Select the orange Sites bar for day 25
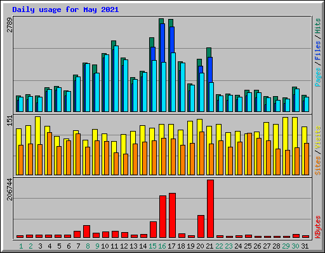The width and height of the screenshot is (325, 253). 249,154
